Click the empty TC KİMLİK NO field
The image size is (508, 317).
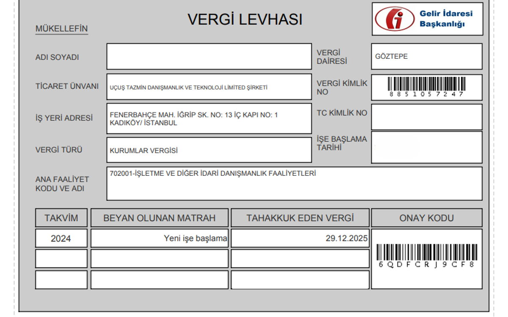click(x=427, y=117)
